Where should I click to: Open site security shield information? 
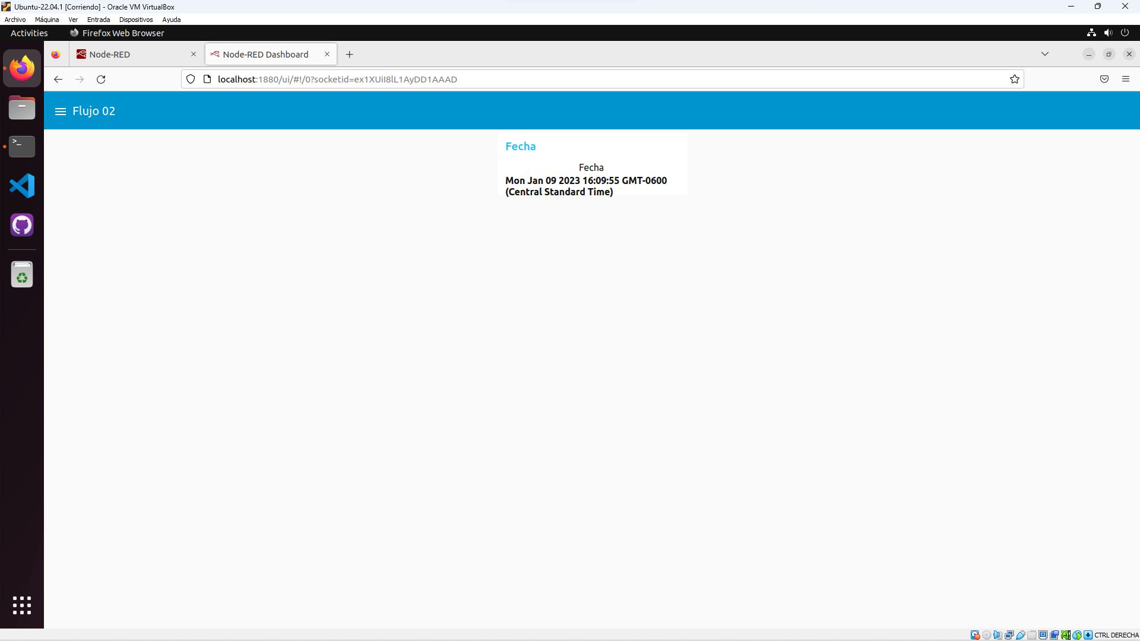[191, 80]
